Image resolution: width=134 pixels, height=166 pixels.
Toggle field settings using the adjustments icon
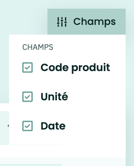[62, 22]
